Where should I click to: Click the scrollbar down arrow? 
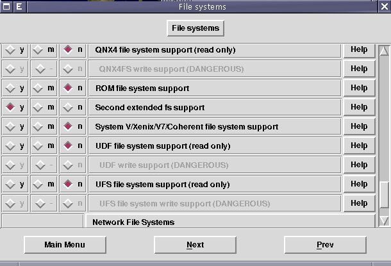384,220
